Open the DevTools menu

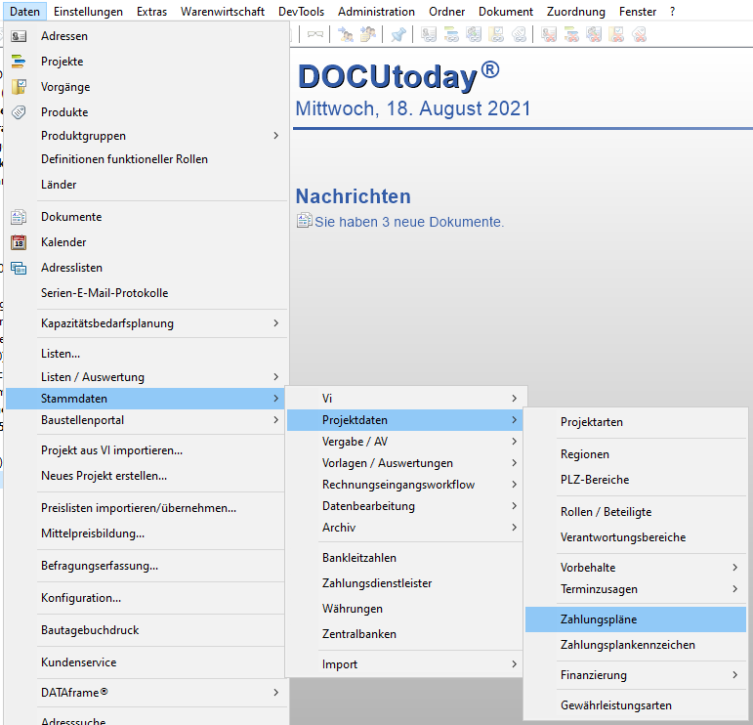tap(301, 12)
